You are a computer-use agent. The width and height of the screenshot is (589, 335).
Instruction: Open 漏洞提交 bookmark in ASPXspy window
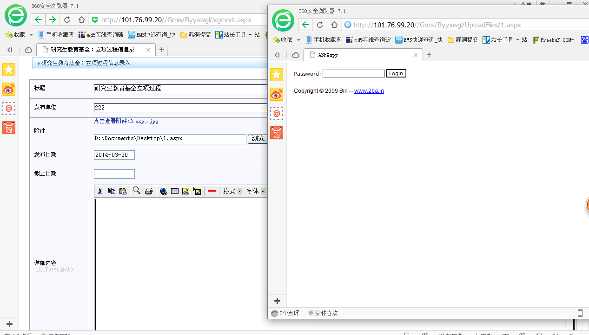(x=463, y=40)
